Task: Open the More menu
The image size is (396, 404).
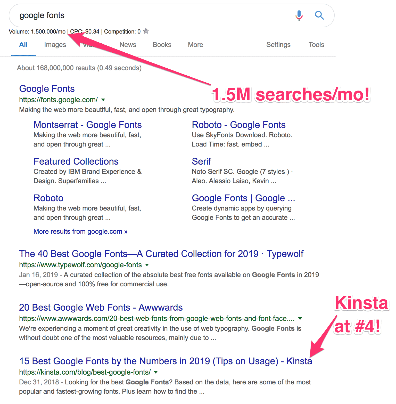Action: coord(195,45)
